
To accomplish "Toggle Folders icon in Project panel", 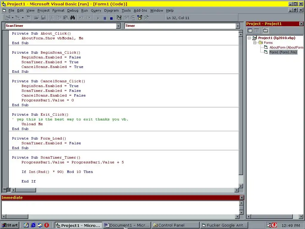I will coord(265,30).
